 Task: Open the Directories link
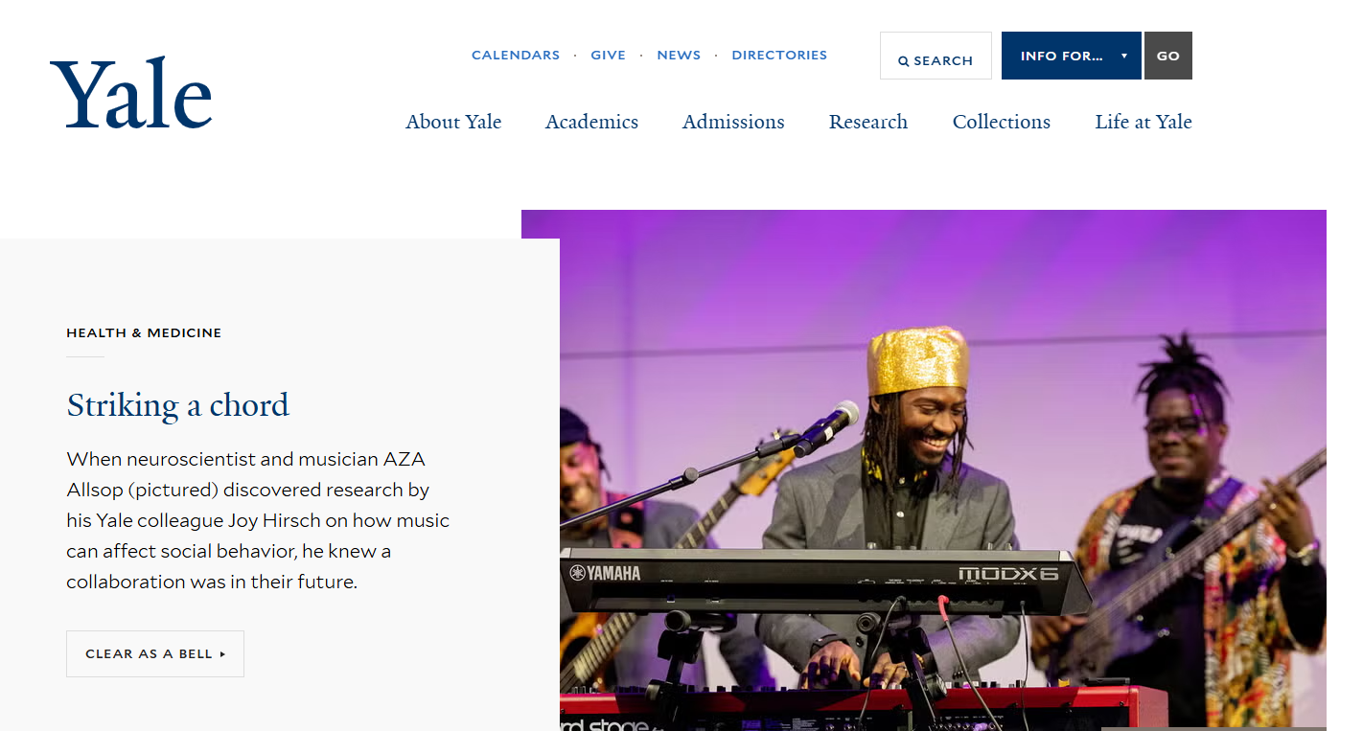(x=779, y=56)
